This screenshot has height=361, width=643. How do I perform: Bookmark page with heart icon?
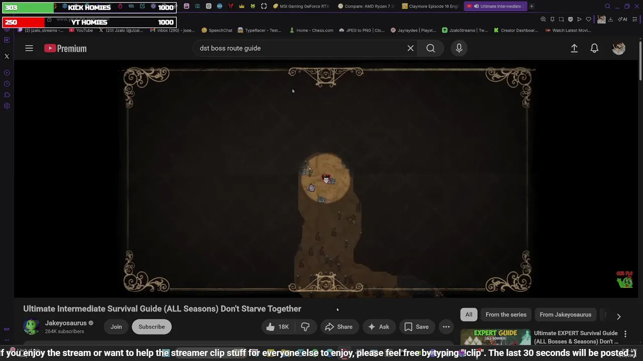(588, 19)
